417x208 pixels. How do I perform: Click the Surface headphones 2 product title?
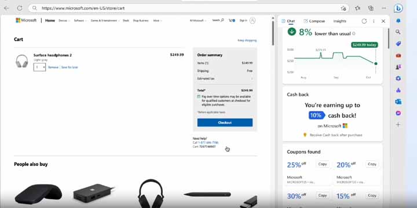[x=52, y=55]
